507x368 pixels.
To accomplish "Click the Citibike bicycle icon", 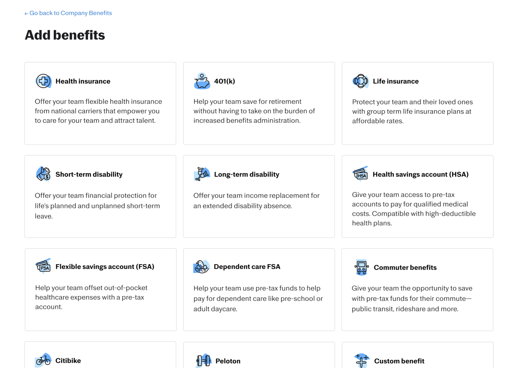I will click(x=43, y=360).
